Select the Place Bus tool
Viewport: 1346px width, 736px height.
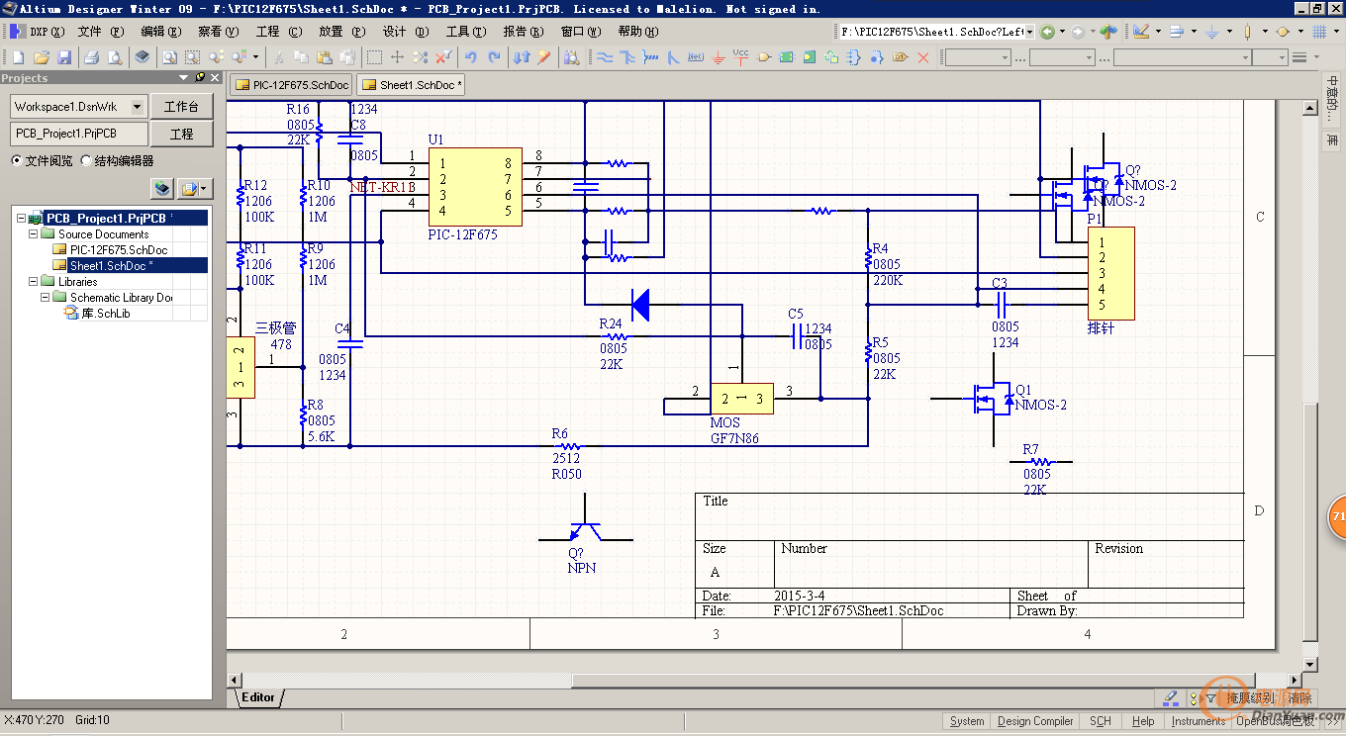coord(627,57)
